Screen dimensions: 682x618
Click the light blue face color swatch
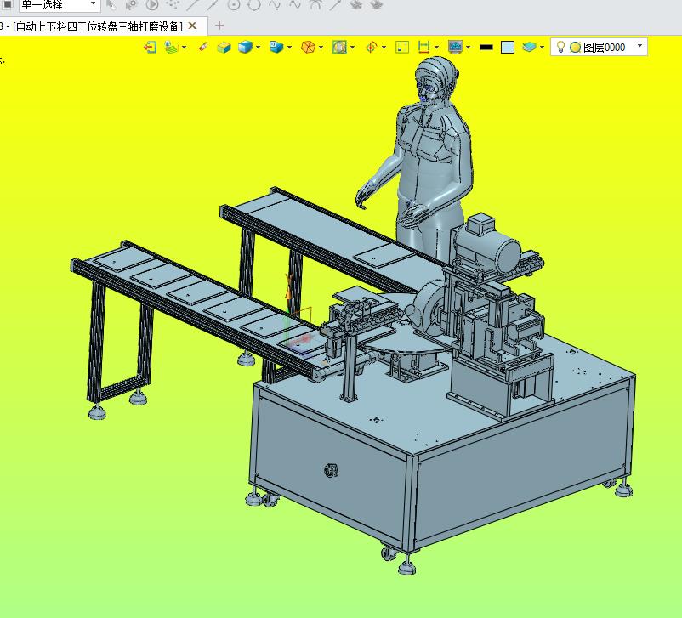click(x=508, y=47)
